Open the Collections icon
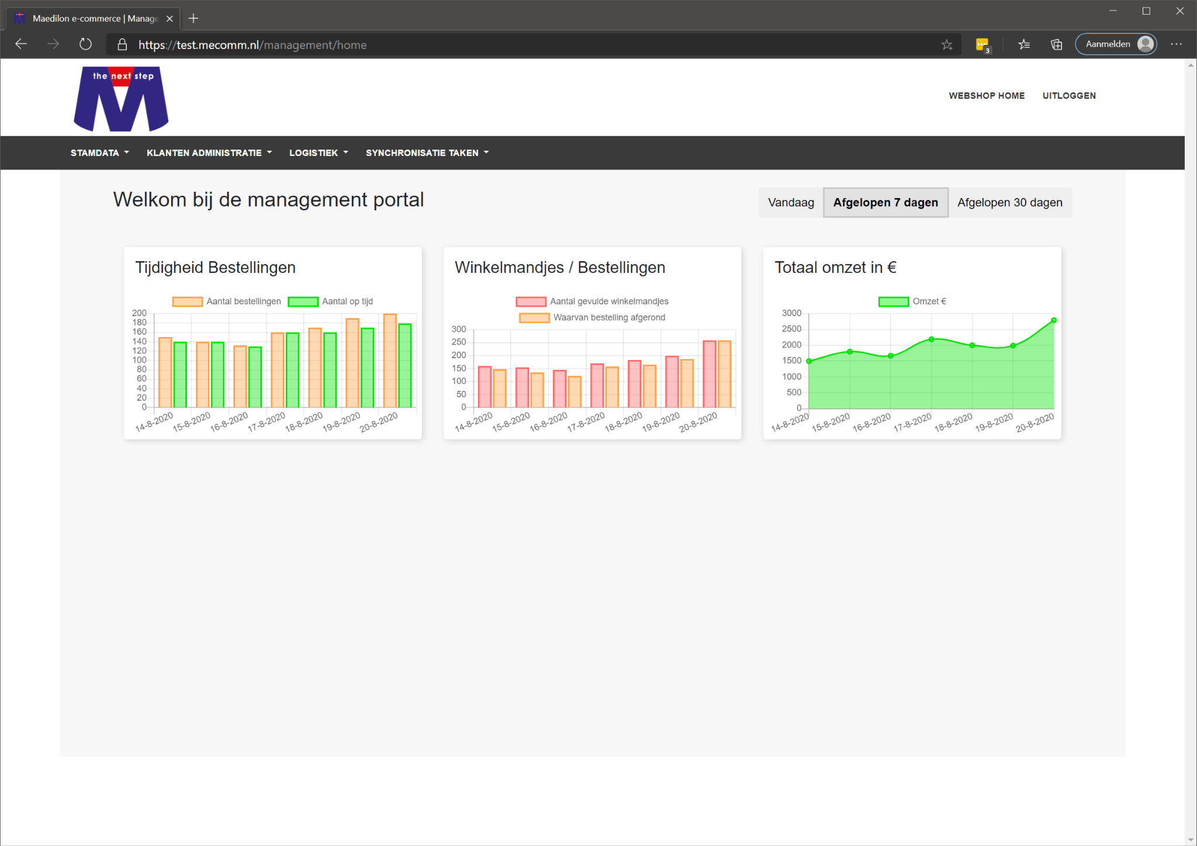Image resolution: width=1197 pixels, height=846 pixels. pos(1056,44)
